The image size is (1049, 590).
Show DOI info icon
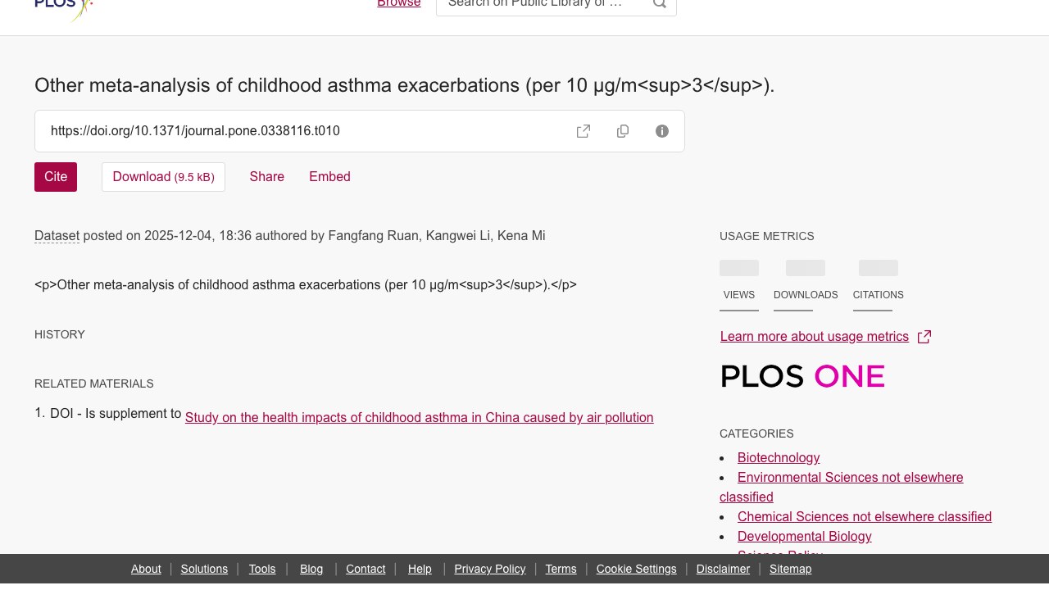coord(662,131)
